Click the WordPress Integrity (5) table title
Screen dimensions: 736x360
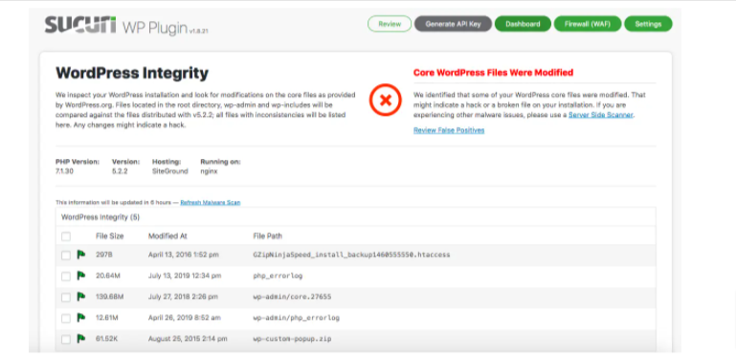(x=100, y=217)
